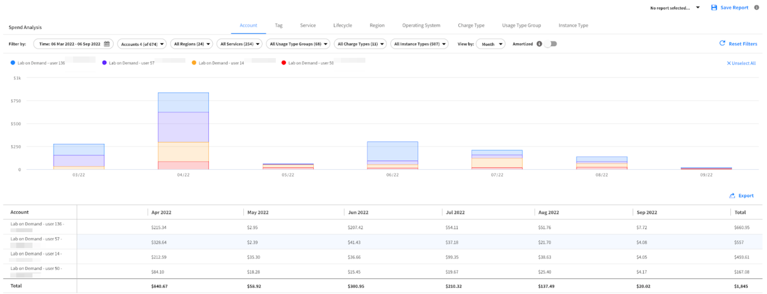Hide the user 57 purple legend series
The image size is (767, 294).
point(104,63)
